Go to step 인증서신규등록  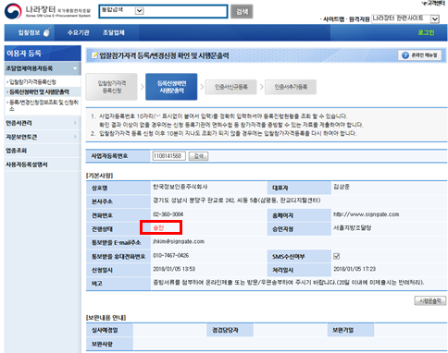231,87
